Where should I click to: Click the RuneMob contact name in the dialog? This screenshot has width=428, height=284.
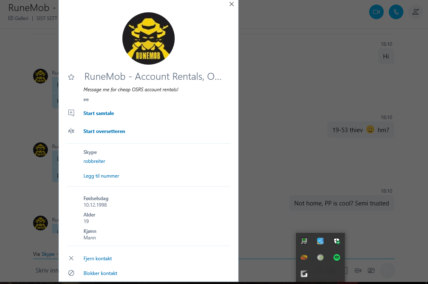point(153,77)
